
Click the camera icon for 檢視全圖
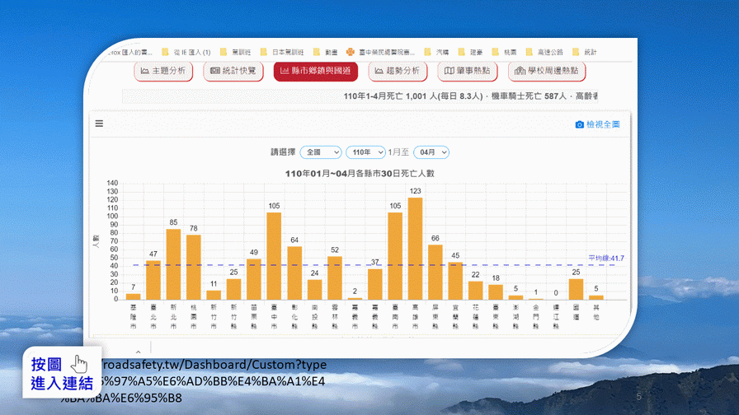point(579,124)
